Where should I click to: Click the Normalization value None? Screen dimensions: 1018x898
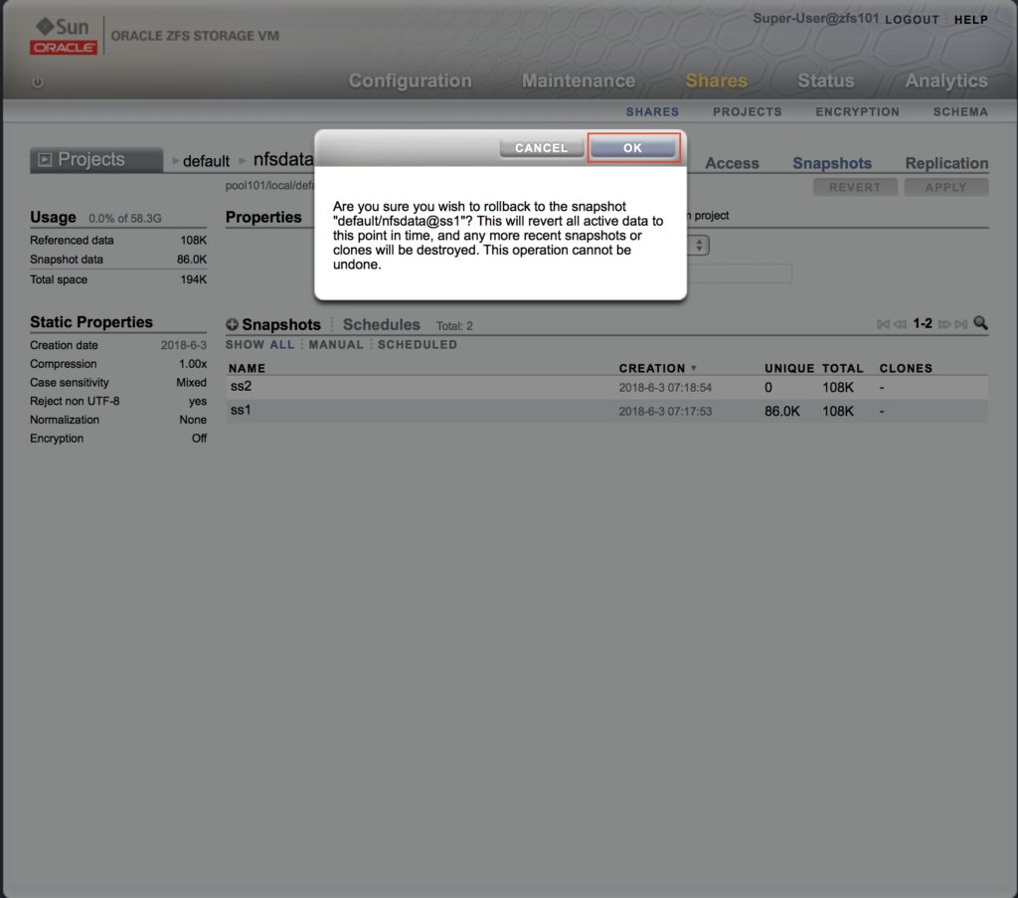click(193, 420)
